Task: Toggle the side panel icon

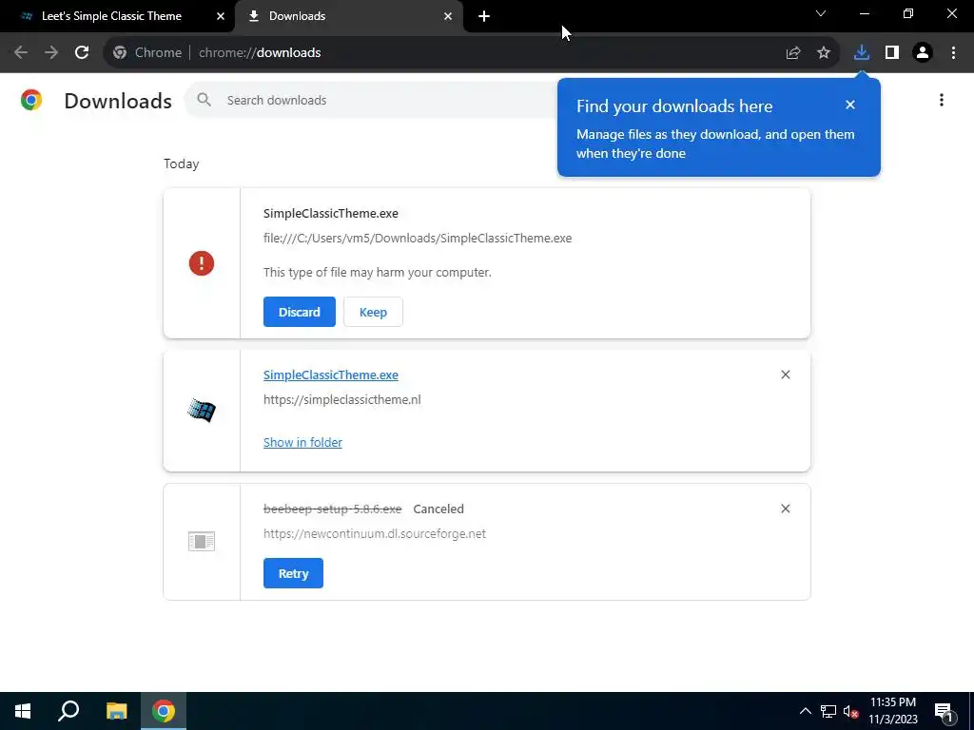Action: tap(892, 53)
